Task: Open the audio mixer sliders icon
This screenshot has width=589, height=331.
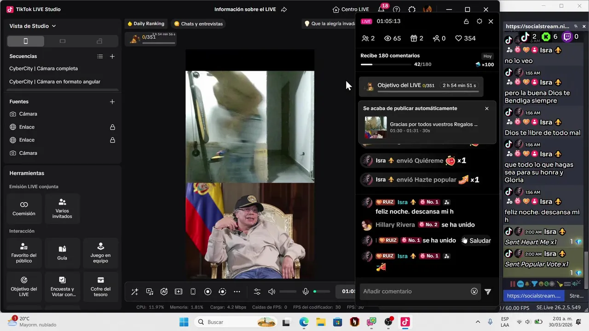Action: [257, 291]
